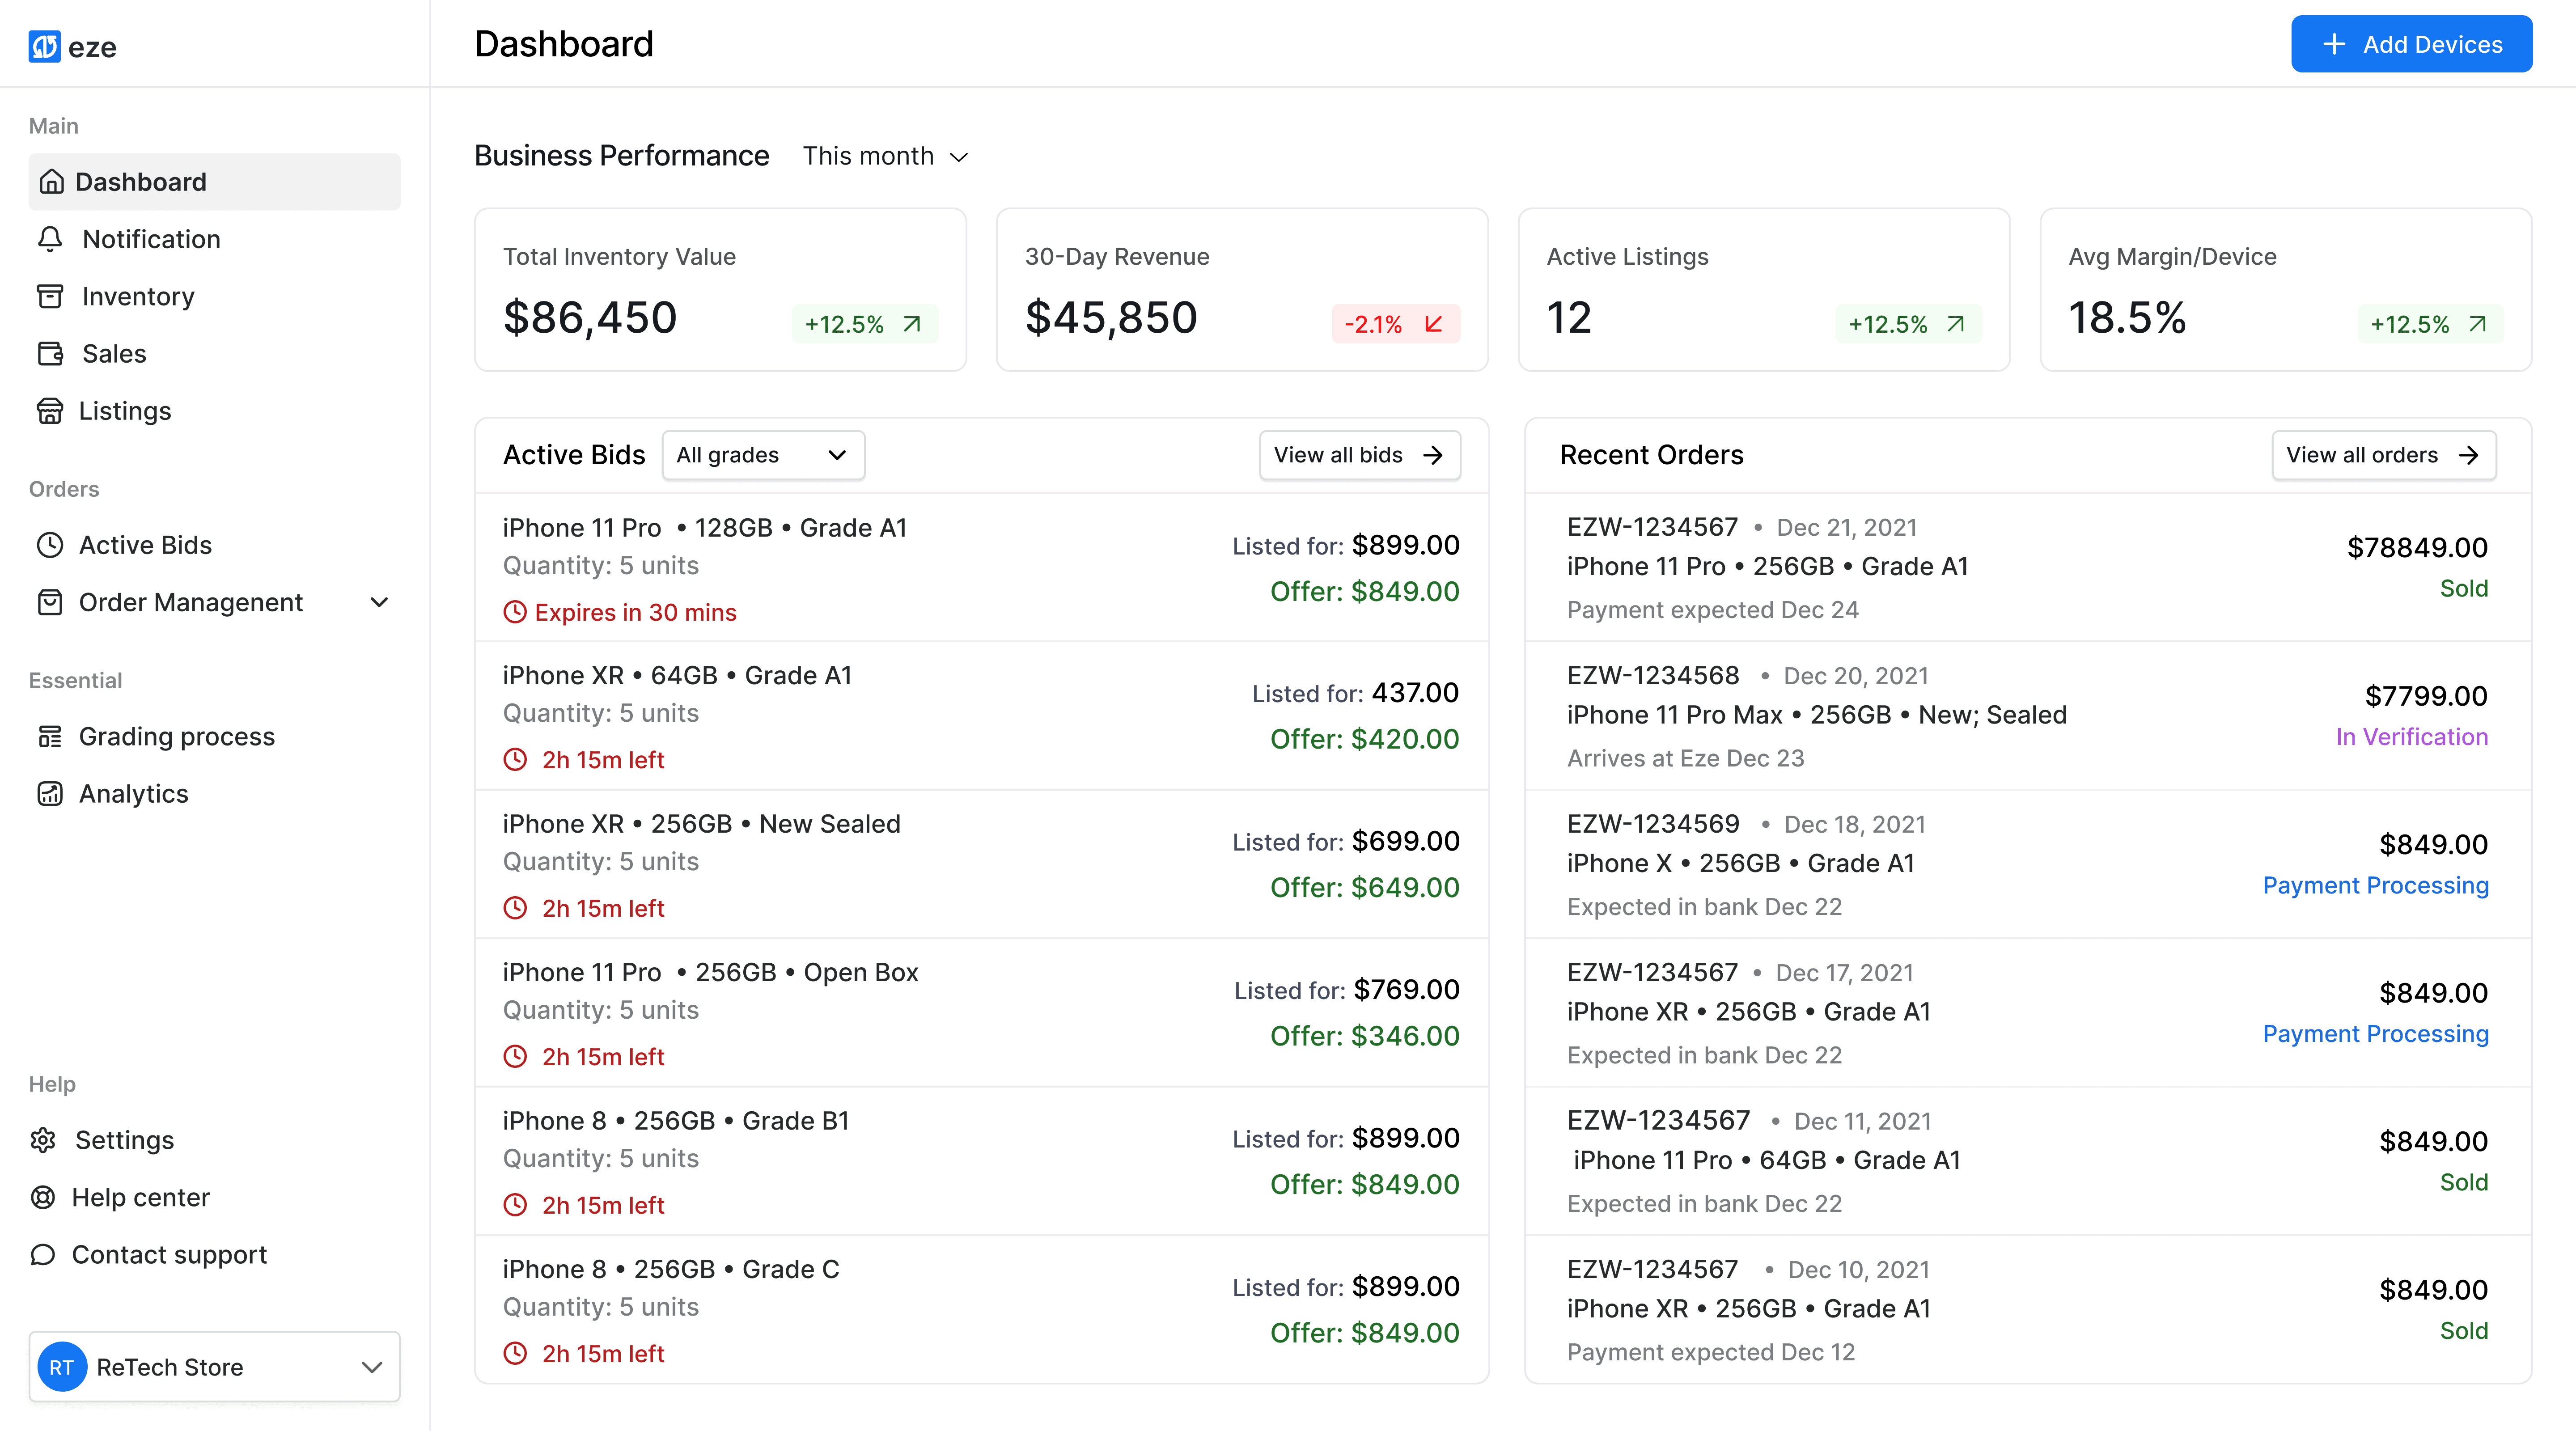Image resolution: width=2576 pixels, height=1431 pixels.
Task: Expand the ReTech Store account switcher
Action: tap(214, 1366)
